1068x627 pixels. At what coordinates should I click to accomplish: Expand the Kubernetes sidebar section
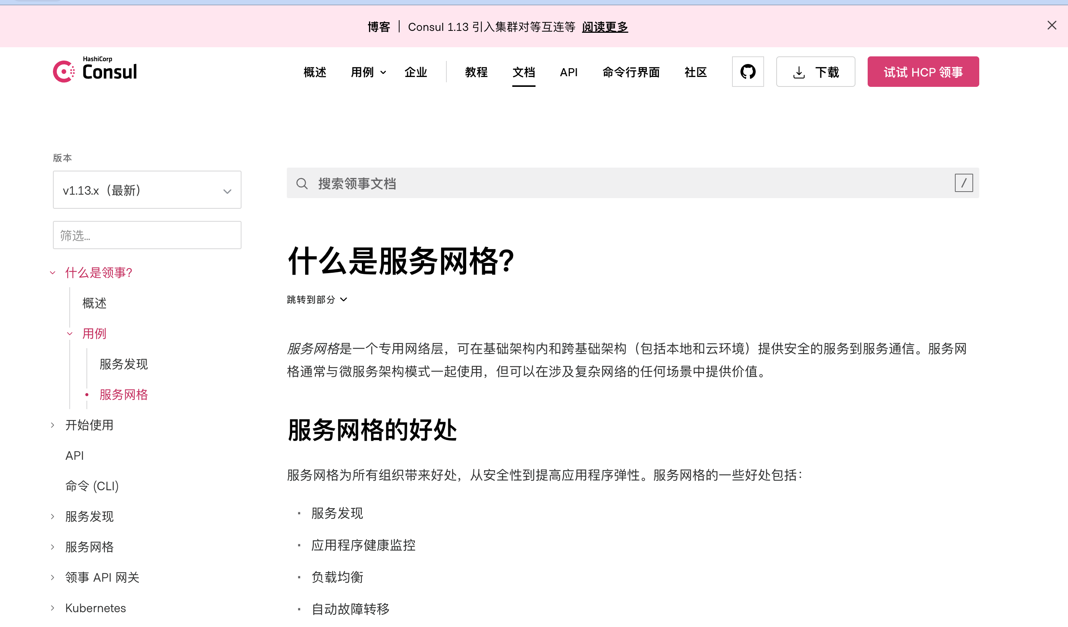(95, 608)
